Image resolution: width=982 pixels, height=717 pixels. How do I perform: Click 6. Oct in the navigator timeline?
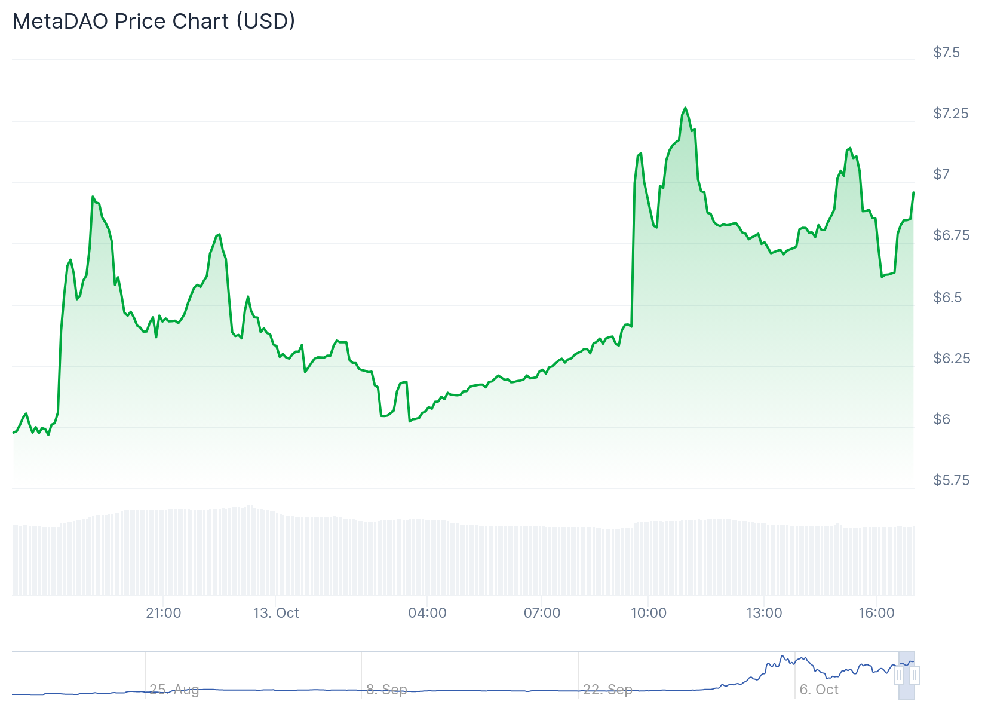[x=819, y=690]
